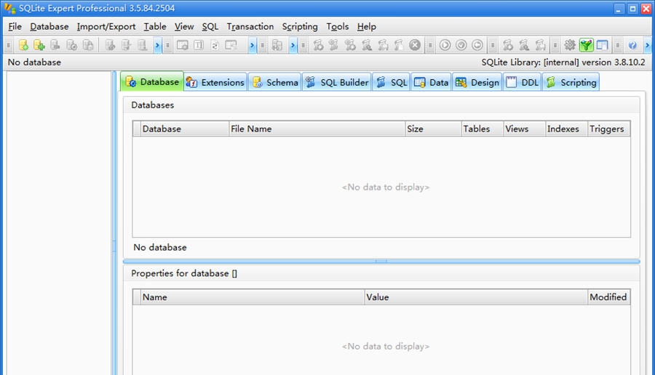Click the grayed database icon with gear
The width and height of the screenshot is (655, 375).
pos(71,45)
